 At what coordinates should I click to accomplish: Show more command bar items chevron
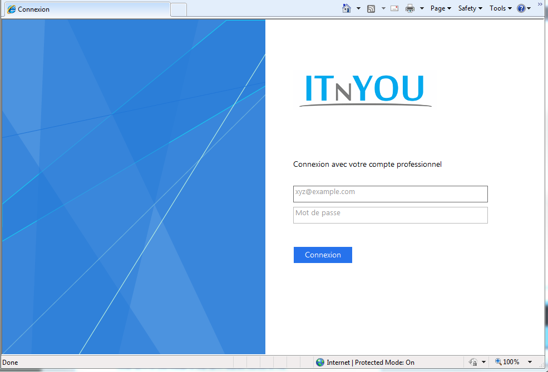[540, 4]
